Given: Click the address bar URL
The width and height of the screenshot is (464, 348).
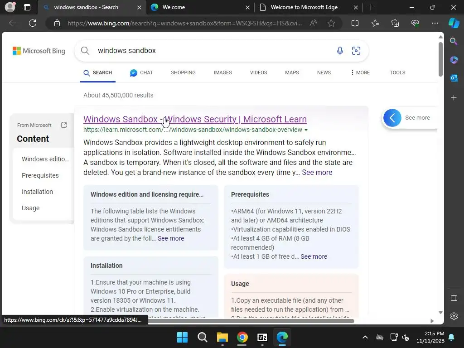Looking at the screenshot, I should pos(184,23).
